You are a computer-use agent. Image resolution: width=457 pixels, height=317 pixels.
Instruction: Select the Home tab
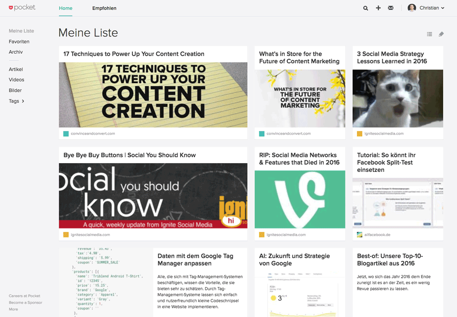coord(66,8)
